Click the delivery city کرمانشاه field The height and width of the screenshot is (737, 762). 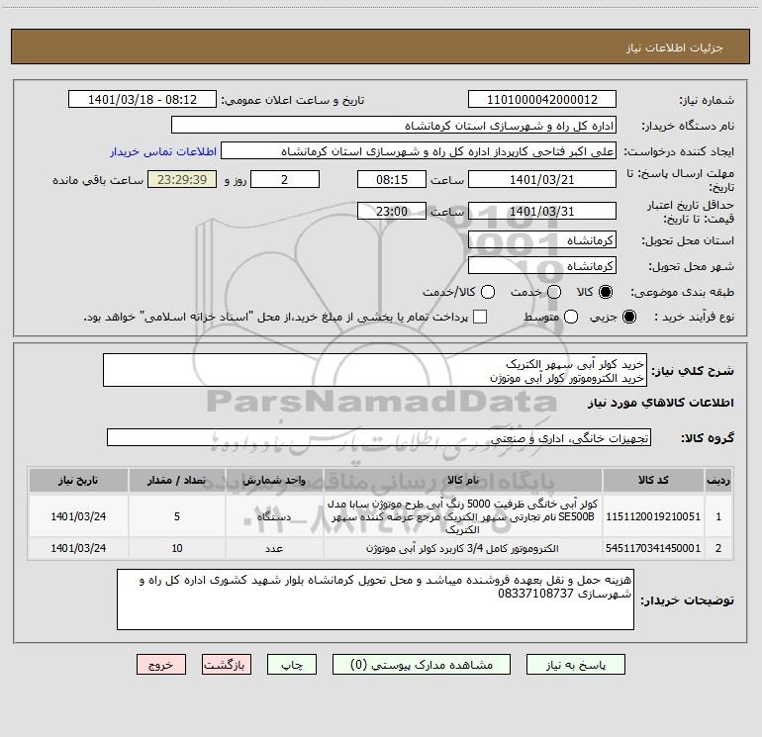coord(542,266)
